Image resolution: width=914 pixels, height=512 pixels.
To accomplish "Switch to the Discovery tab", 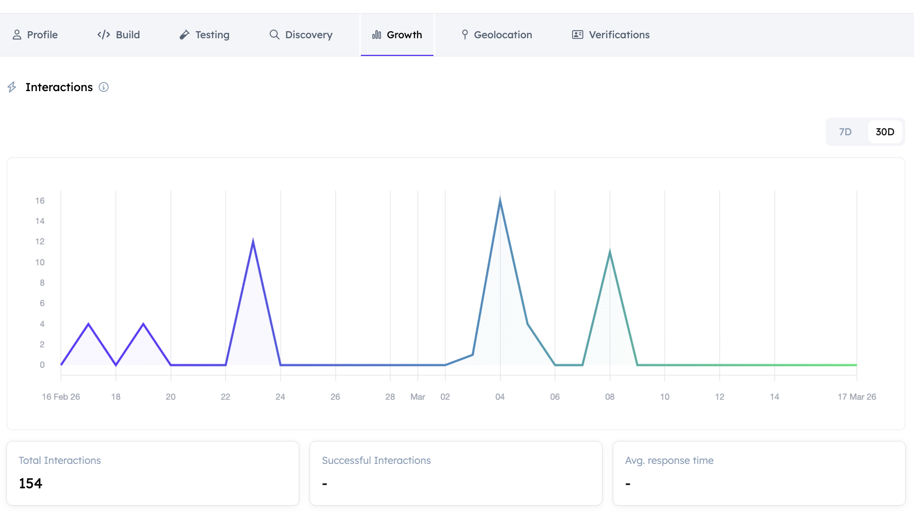I will coord(308,35).
